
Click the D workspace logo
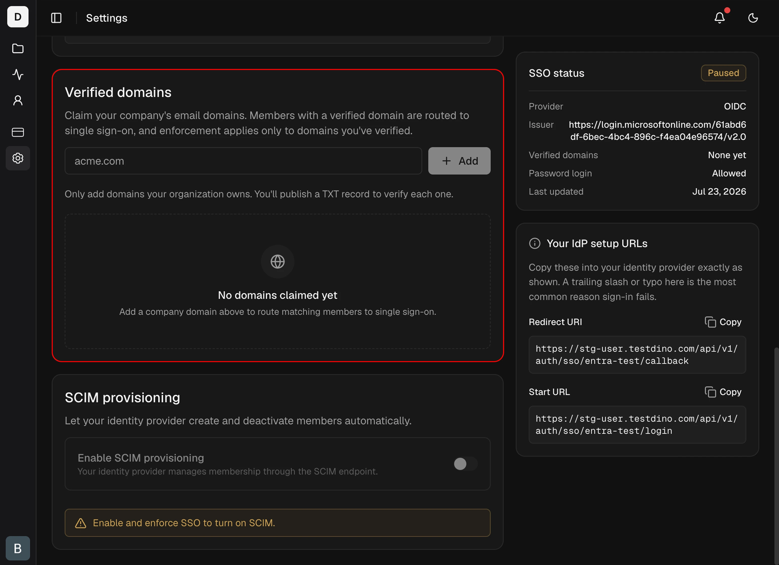[18, 17]
